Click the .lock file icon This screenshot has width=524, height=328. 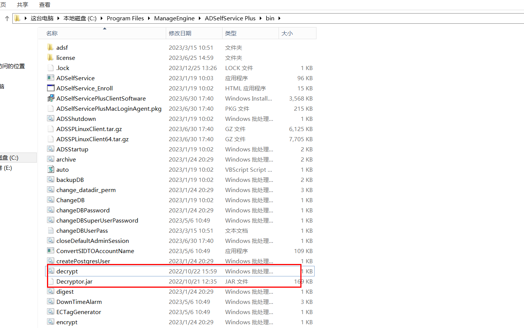50,68
